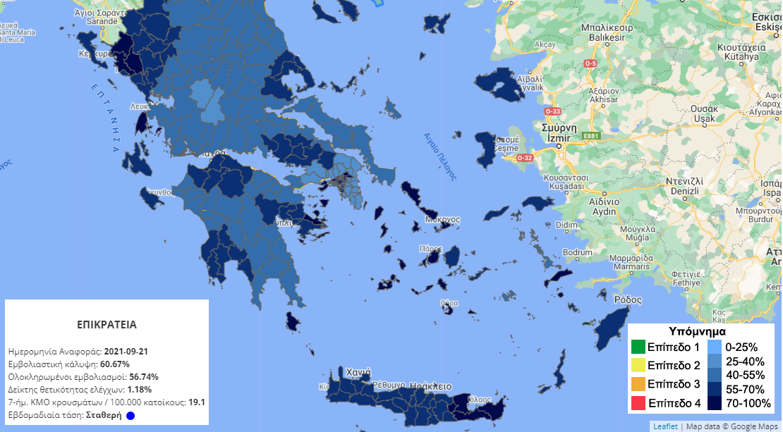Click the 55-70% legend swatch

(x=715, y=388)
